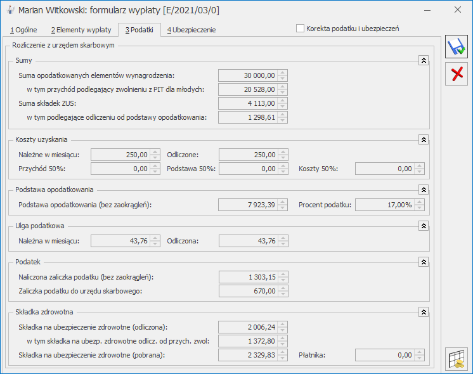473x374 pixels.
Task: Close the formularz wypłaty window
Action: tap(458, 10)
